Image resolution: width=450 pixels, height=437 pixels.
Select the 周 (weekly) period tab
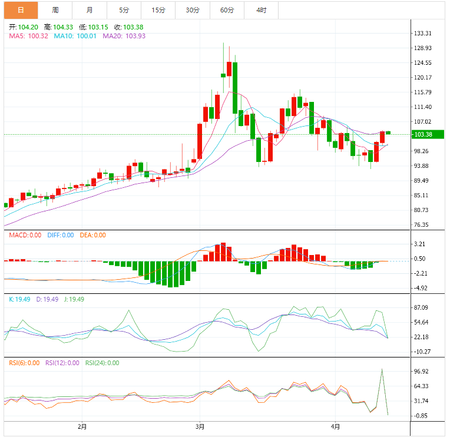[55, 10]
